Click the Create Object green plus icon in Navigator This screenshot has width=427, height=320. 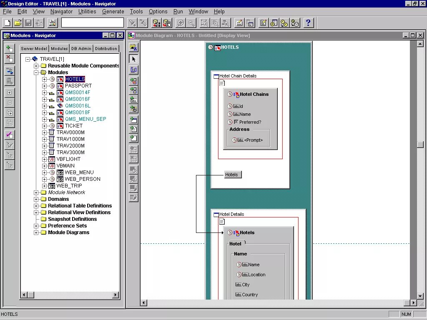pyautogui.click(x=10, y=48)
